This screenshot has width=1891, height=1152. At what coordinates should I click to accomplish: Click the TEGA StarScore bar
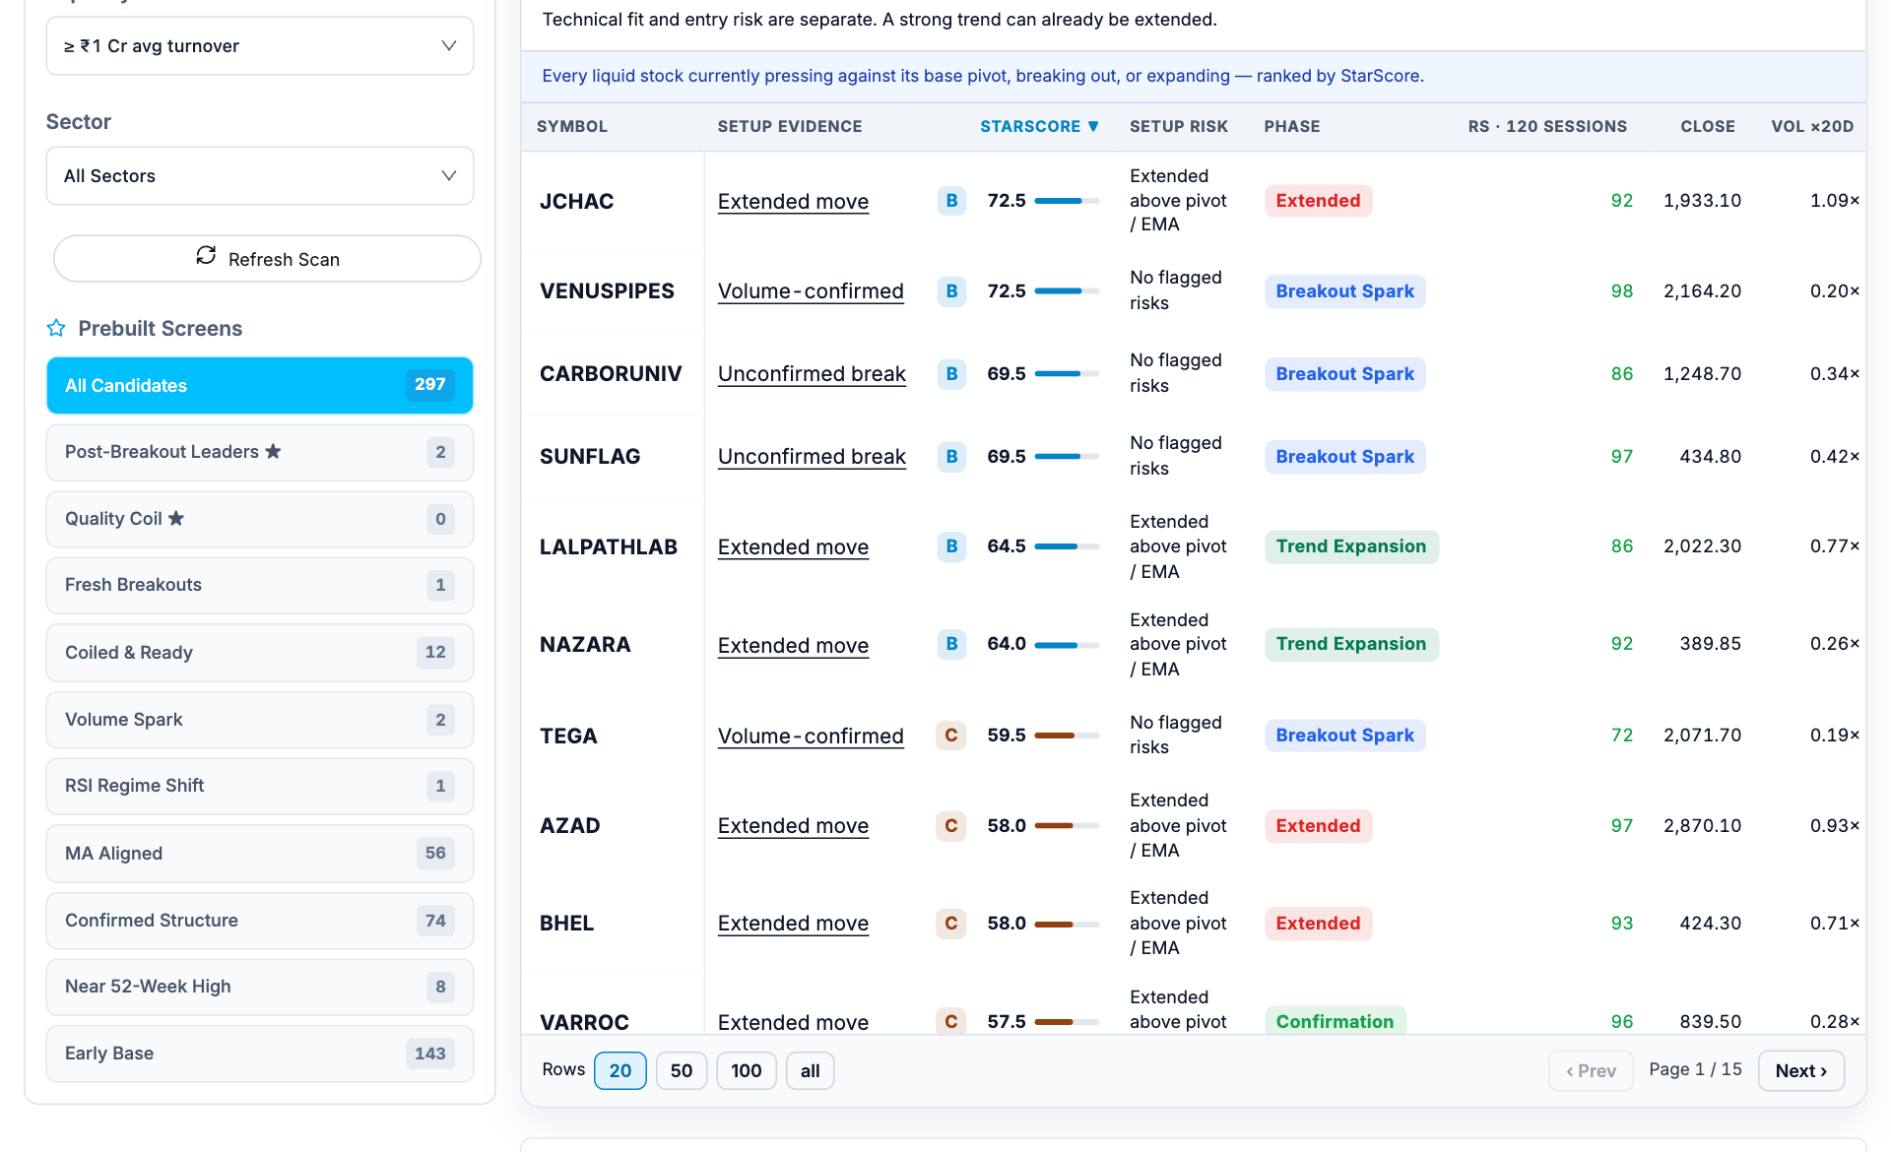pos(1068,736)
